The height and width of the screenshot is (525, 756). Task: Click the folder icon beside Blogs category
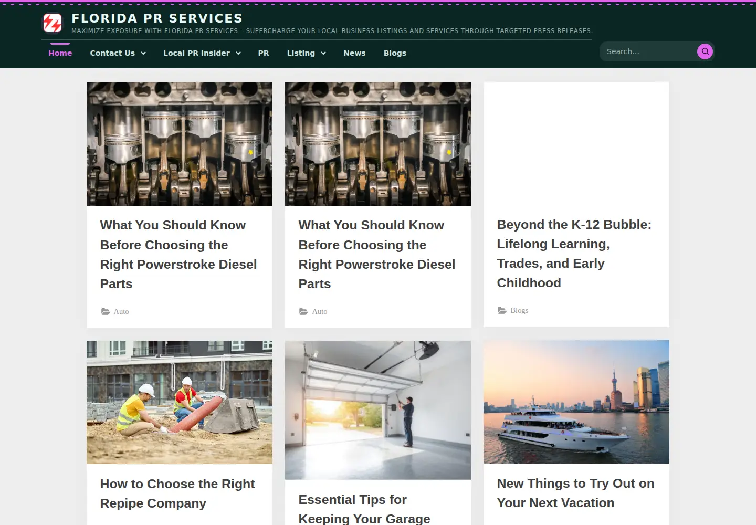pyautogui.click(x=502, y=310)
